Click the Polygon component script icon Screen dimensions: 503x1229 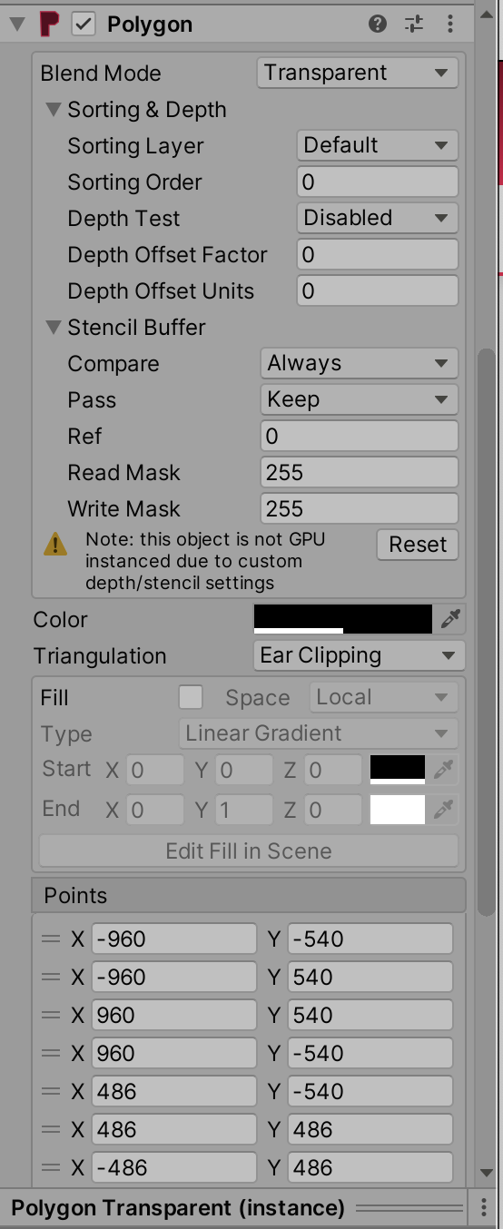51,25
